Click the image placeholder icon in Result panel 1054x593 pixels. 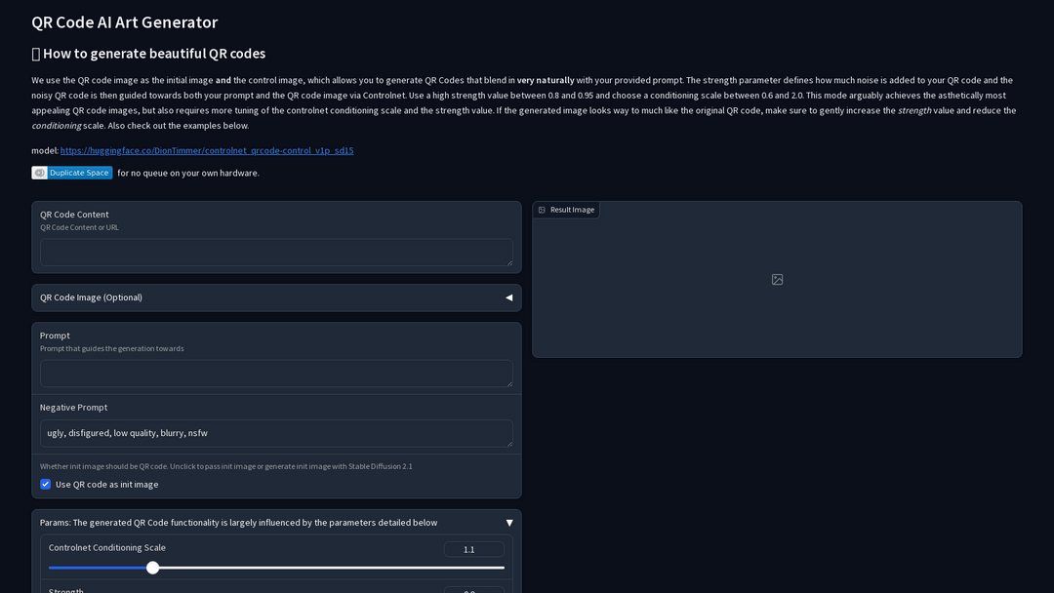click(777, 280)
